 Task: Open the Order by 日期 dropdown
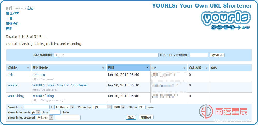(102, 107)
